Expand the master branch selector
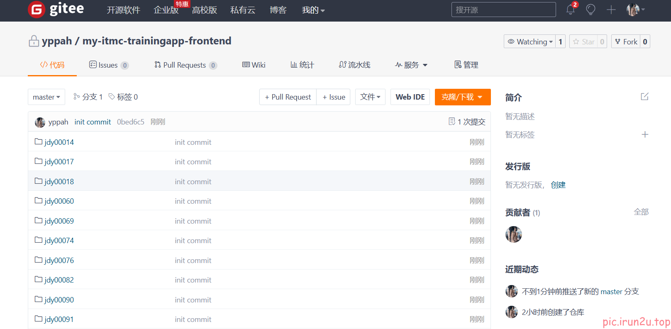Image resolution: width=671 pixels, height=329 pixels. (46, 97)
